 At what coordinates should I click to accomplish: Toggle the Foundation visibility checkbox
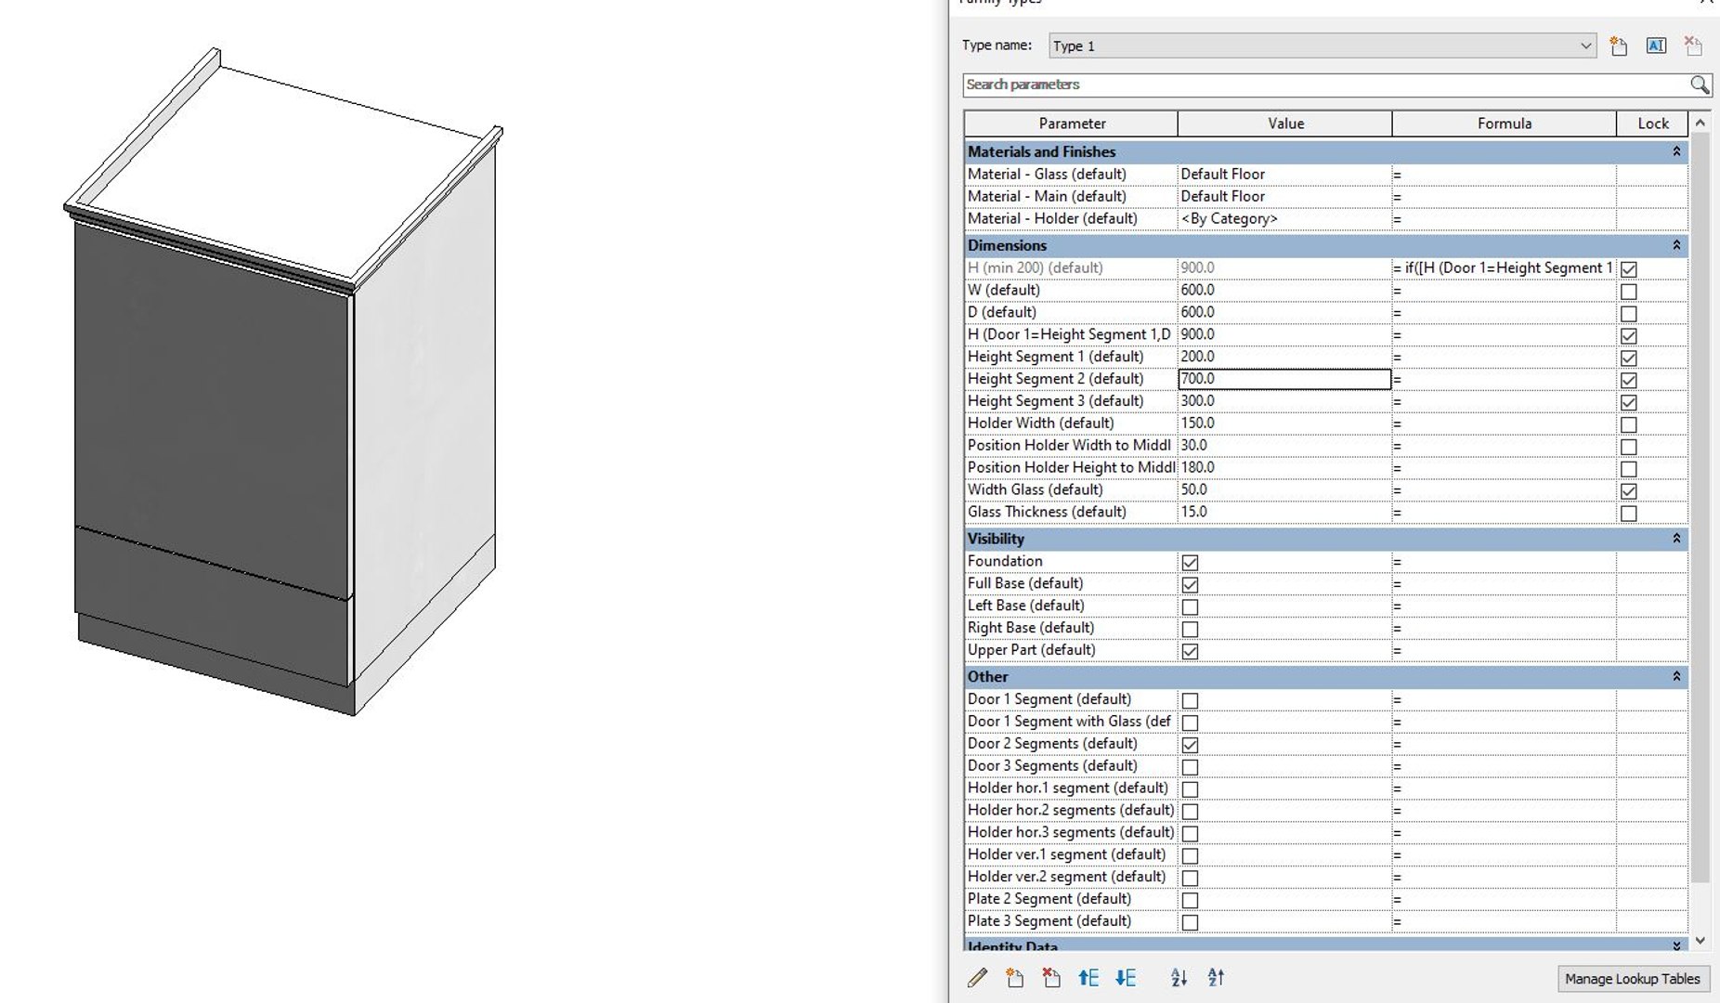pyautogui.click(x=1190, y=562)
